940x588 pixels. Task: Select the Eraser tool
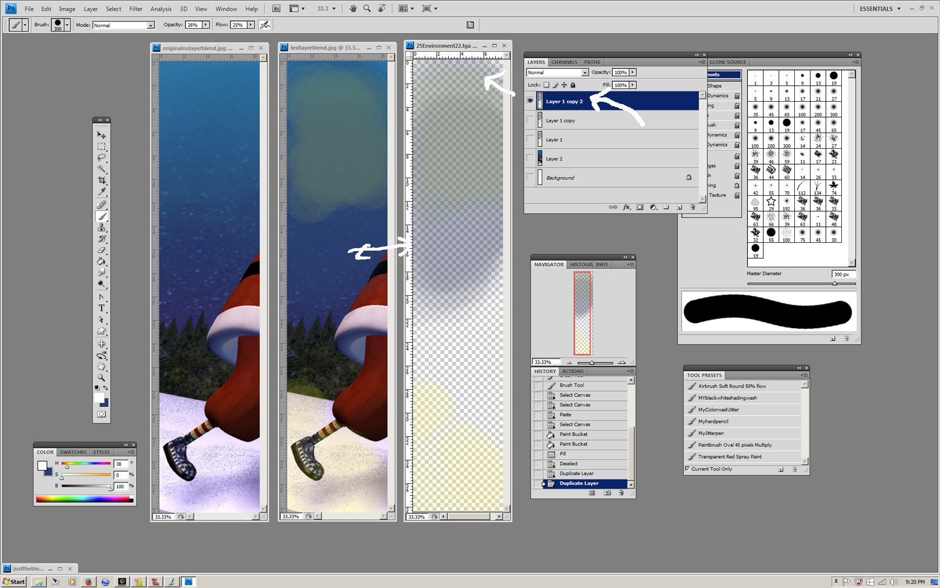point(102,250)
